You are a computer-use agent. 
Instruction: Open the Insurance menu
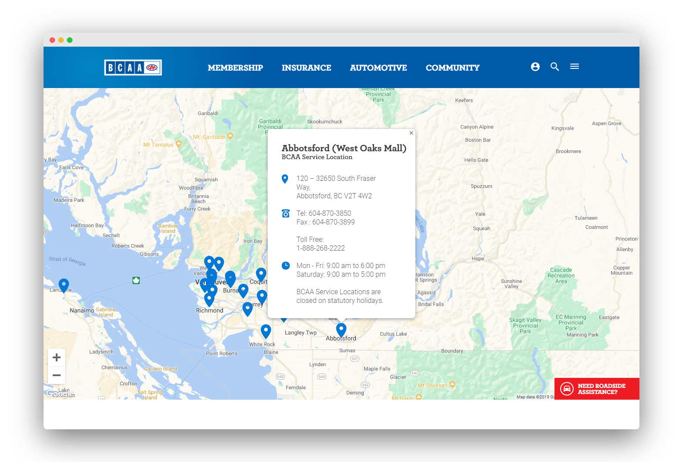pos(306,68)
